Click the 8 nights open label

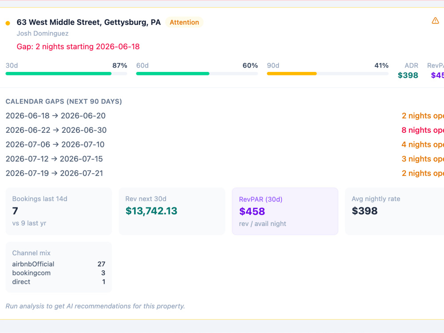pos(423,130)
